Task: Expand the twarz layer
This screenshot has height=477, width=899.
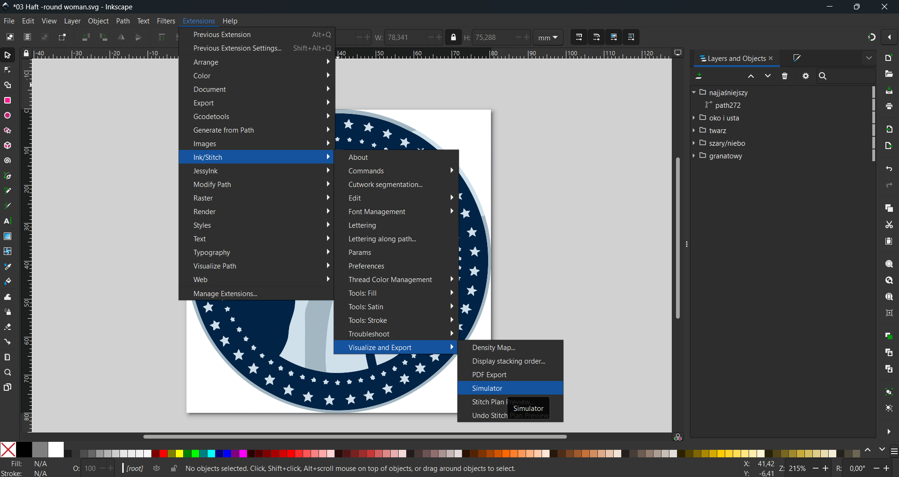Action: click(x=694, y=130)
